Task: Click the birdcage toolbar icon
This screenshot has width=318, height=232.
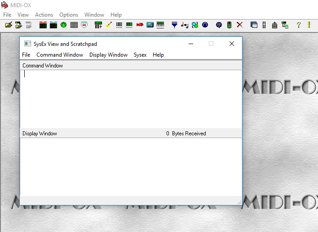Action: pyautogui.click(x=274, y=25)
